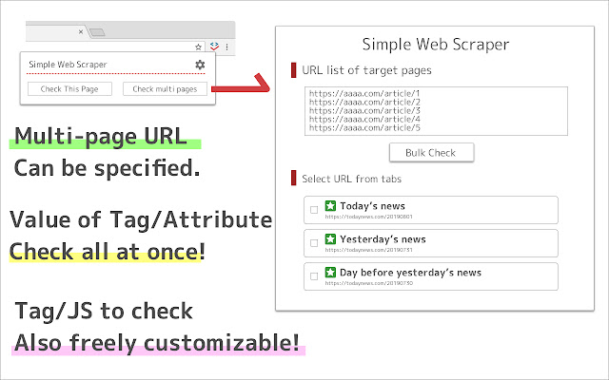
Task: Click the Simple Web Scraper extension icon
Action: pyautogui.click(x=214, y=47)
